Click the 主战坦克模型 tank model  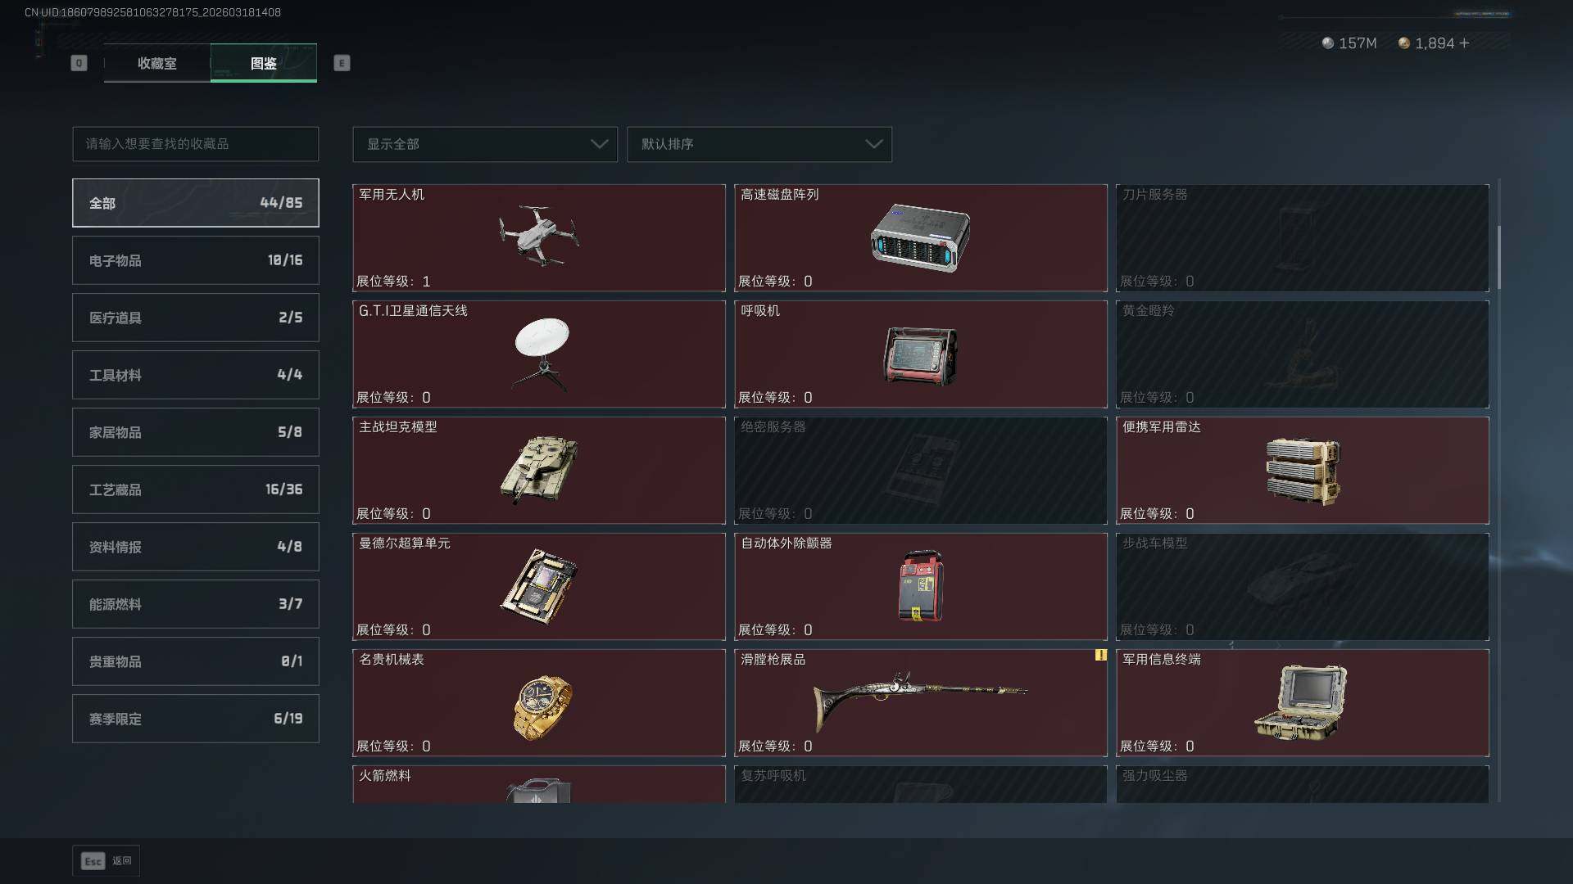(x=539, y=470)
